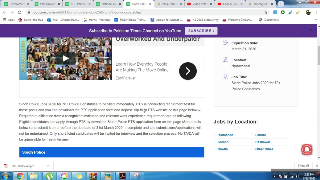
Task: Close the purple subscribe banner
Action: click(311, 30)
